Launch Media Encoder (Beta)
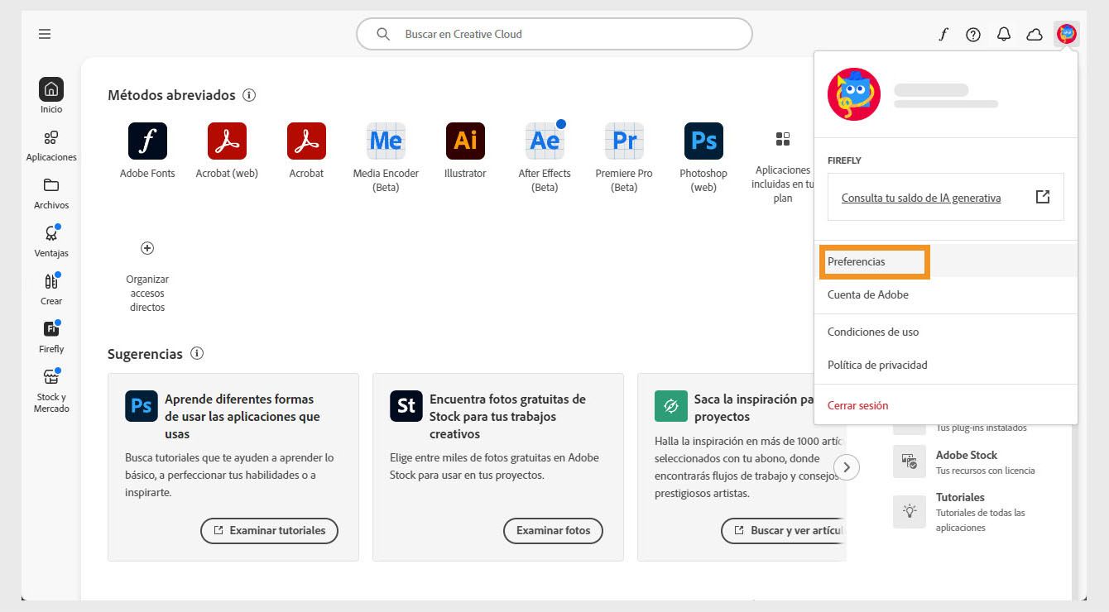Screen dimensions: 1109x612 click(386, 141)
